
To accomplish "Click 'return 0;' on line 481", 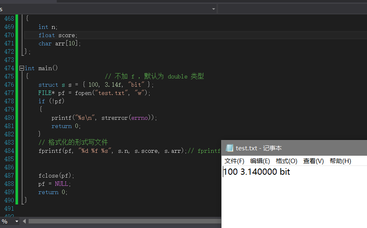I will click(x=66, y=126).
